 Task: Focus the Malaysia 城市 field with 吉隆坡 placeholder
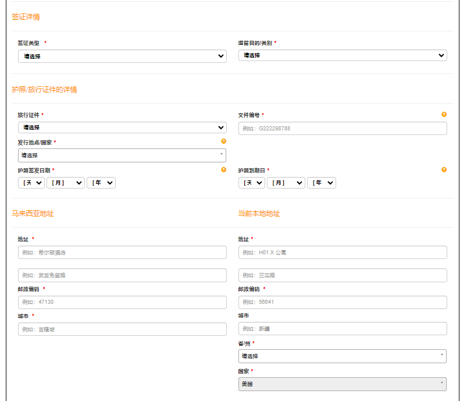[122, 329]
